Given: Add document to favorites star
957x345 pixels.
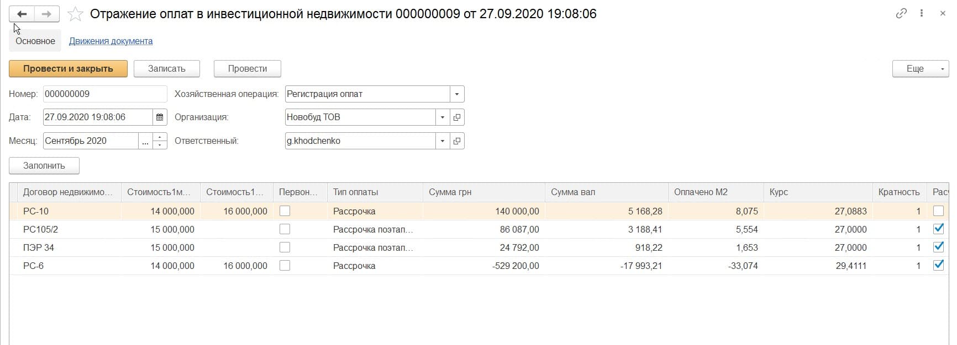Looking at the screenshot, I should point(75,14).
